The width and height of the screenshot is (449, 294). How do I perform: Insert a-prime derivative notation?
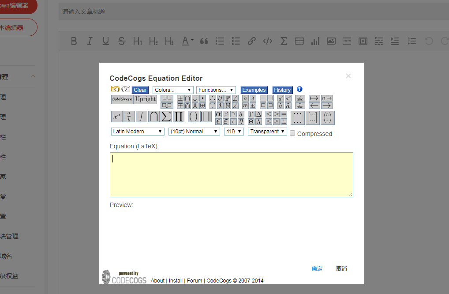[x=281, y=98]
